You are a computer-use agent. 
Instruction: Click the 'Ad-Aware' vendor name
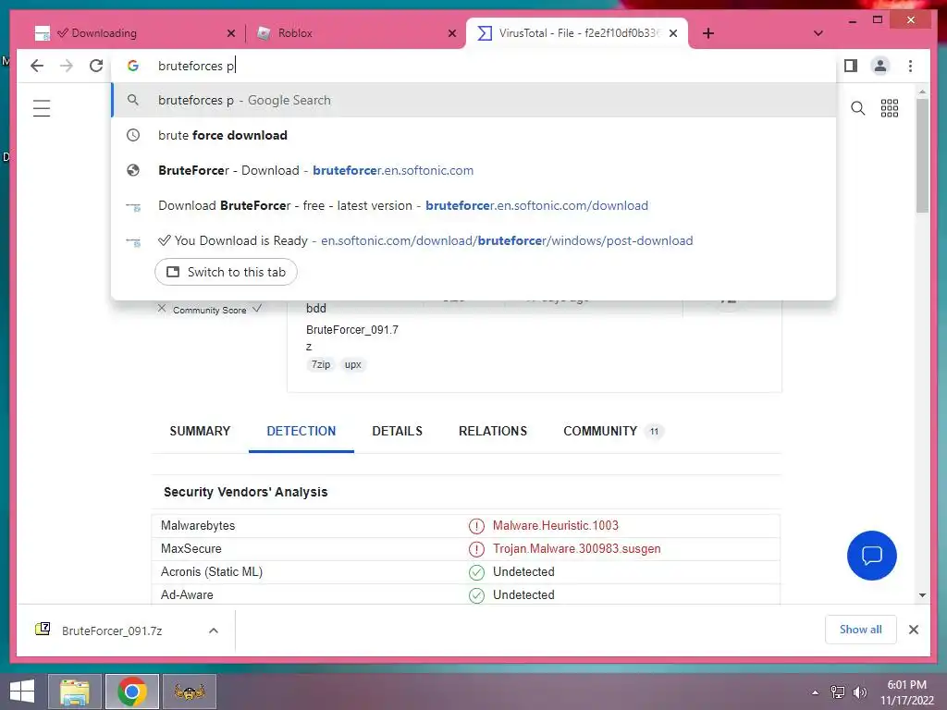[x=187, y=594]
